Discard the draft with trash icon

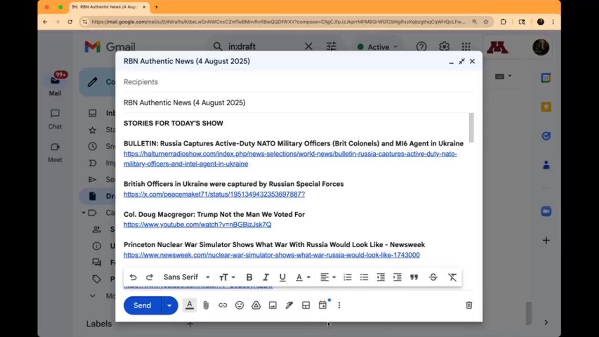469,305
